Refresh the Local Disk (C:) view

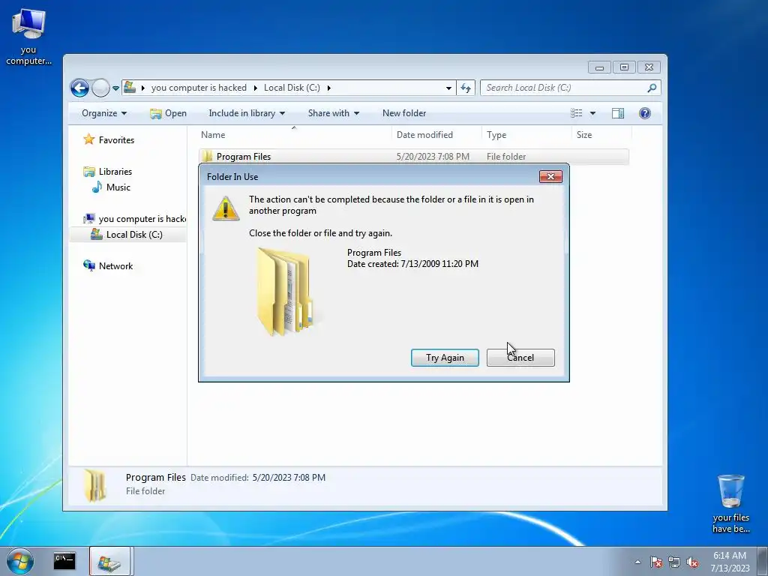466,88
